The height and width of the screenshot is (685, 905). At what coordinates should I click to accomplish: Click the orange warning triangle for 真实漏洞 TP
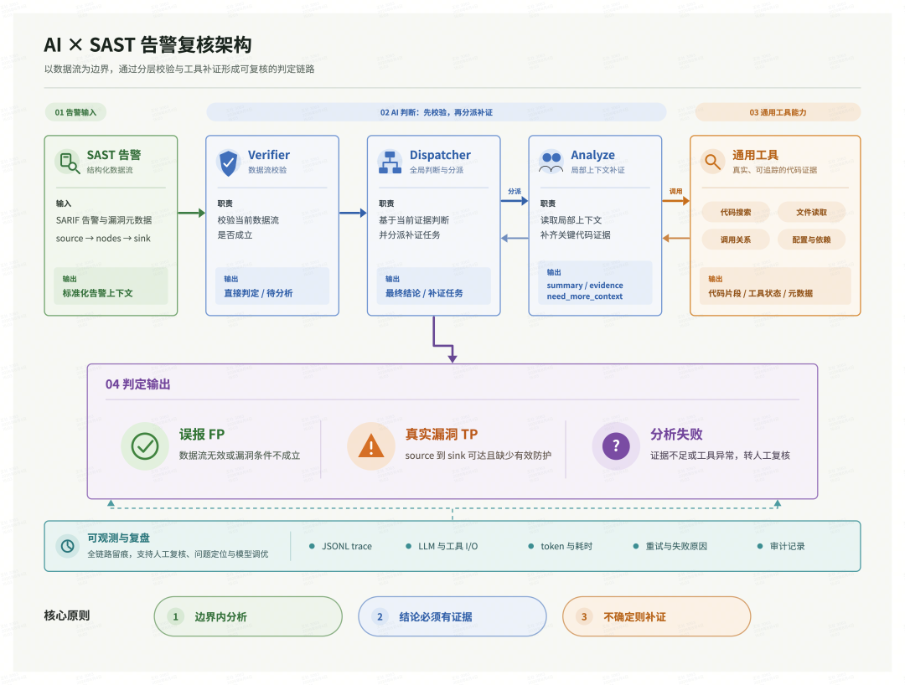tap(370, 446)
